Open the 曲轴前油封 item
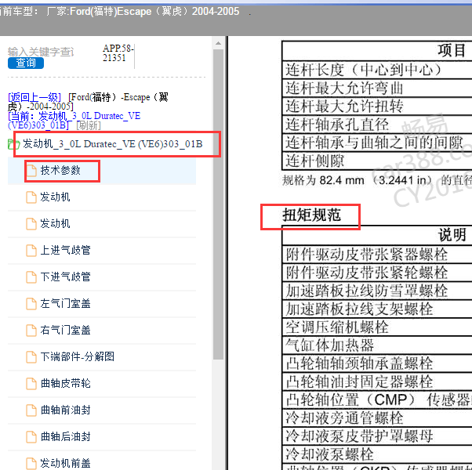Image resolution: width=472 pixels, height=470 pixels. point(65,410)
